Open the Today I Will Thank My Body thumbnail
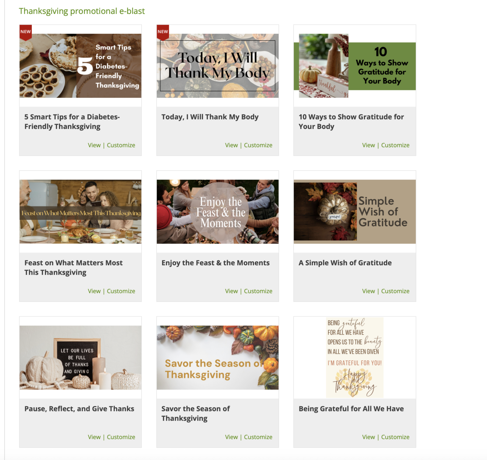Viewport: 487px width, 460px height. pyautogui.click(x=218, y=66)
